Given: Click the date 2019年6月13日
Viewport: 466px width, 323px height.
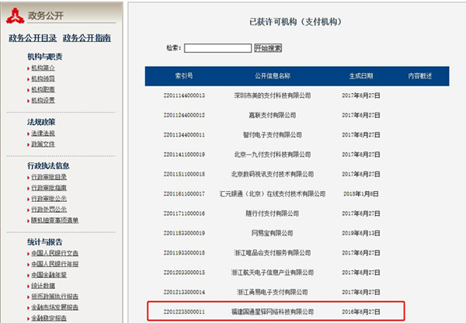Looking at the screenshot, I should [x=361, y=233].
